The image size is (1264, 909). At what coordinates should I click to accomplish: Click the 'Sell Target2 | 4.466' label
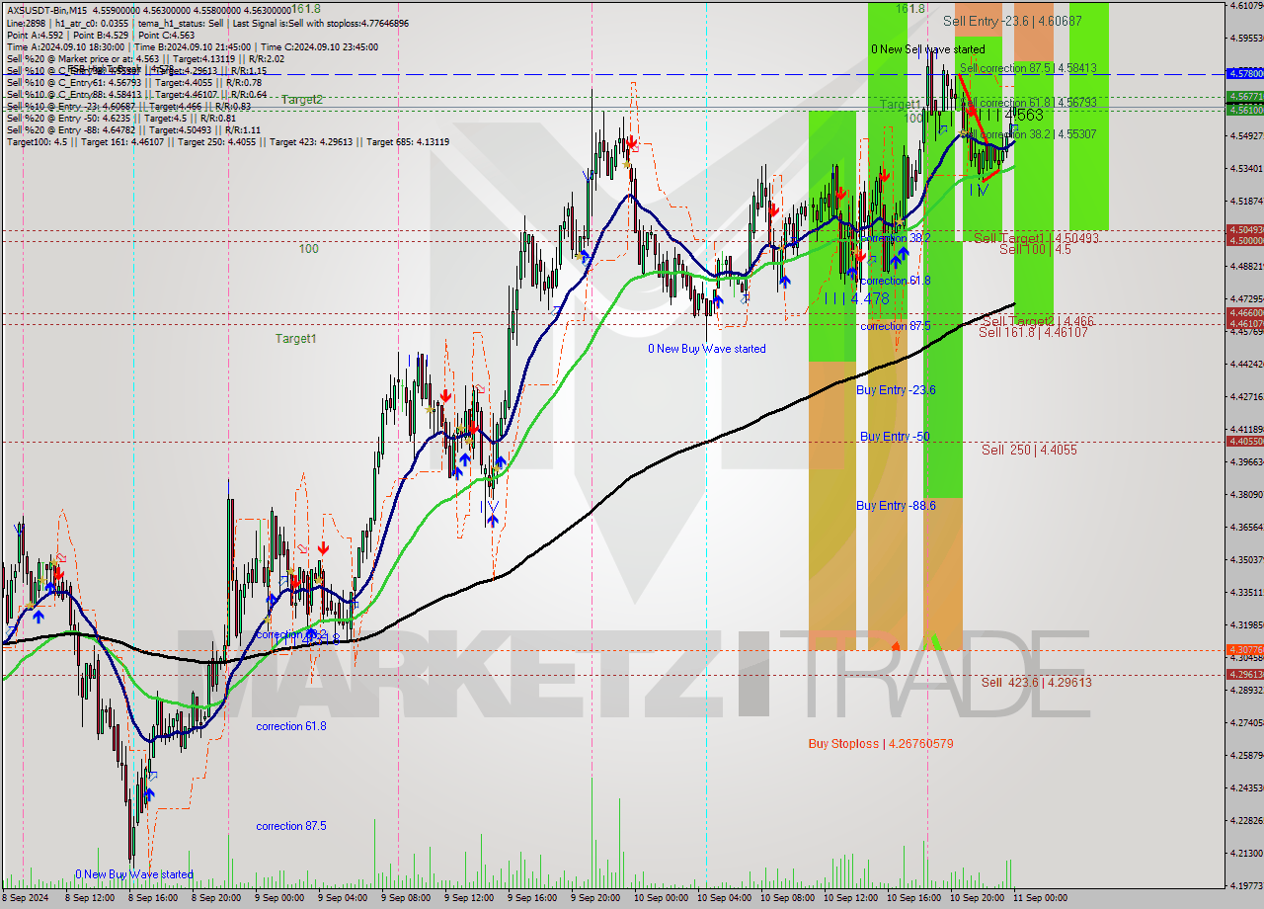[x=1038, y=321]
